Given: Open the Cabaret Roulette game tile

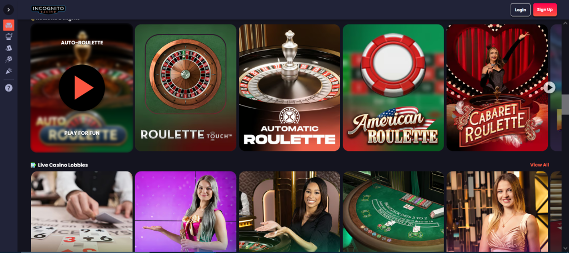Looking at the screenshot, I should pyautogui.click(x=497, y=88).
